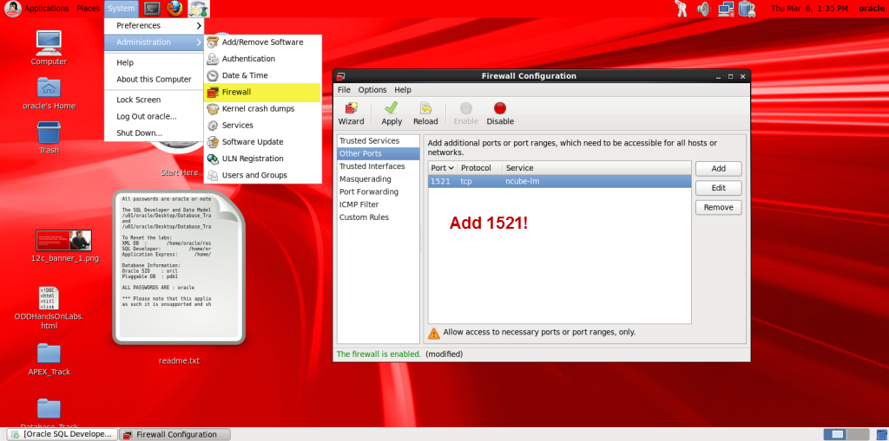The width and height of the screenshot is (889, 441).
Task: Open ULN Registration entry
Action: [262, 159]
